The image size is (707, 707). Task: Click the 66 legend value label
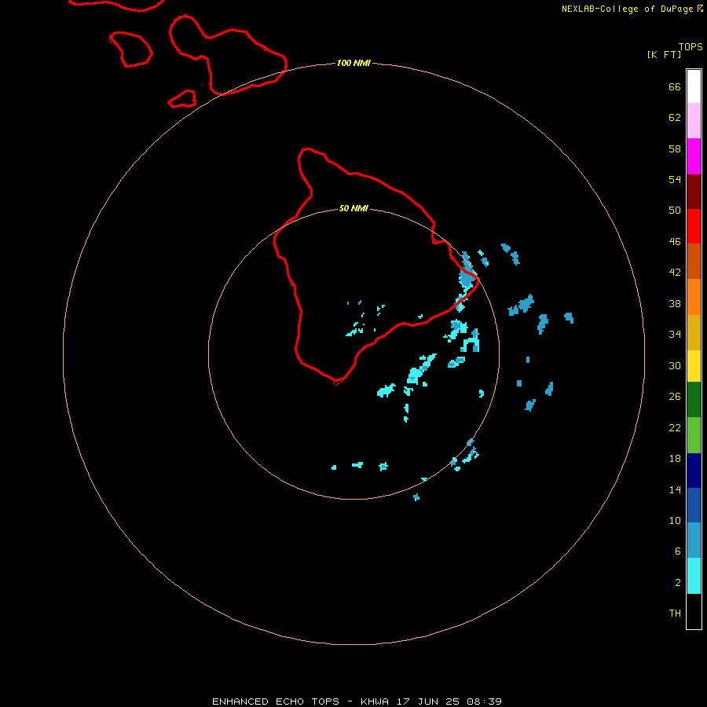click(675, 86)
